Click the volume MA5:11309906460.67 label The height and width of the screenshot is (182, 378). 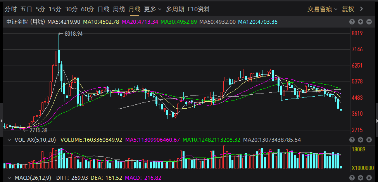(x=152, y=140)
